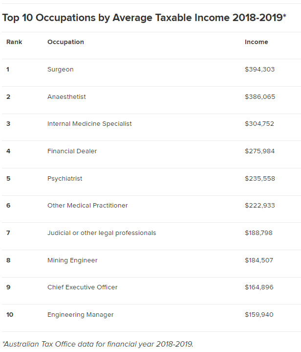
Task: Select Other Medical Practitioner text
Action: click(87, 206)
